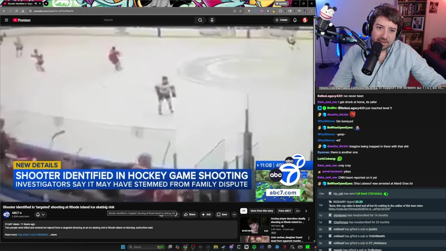Open YouTube notifications bell
446x251 pixels.
(x=295, y=20)
